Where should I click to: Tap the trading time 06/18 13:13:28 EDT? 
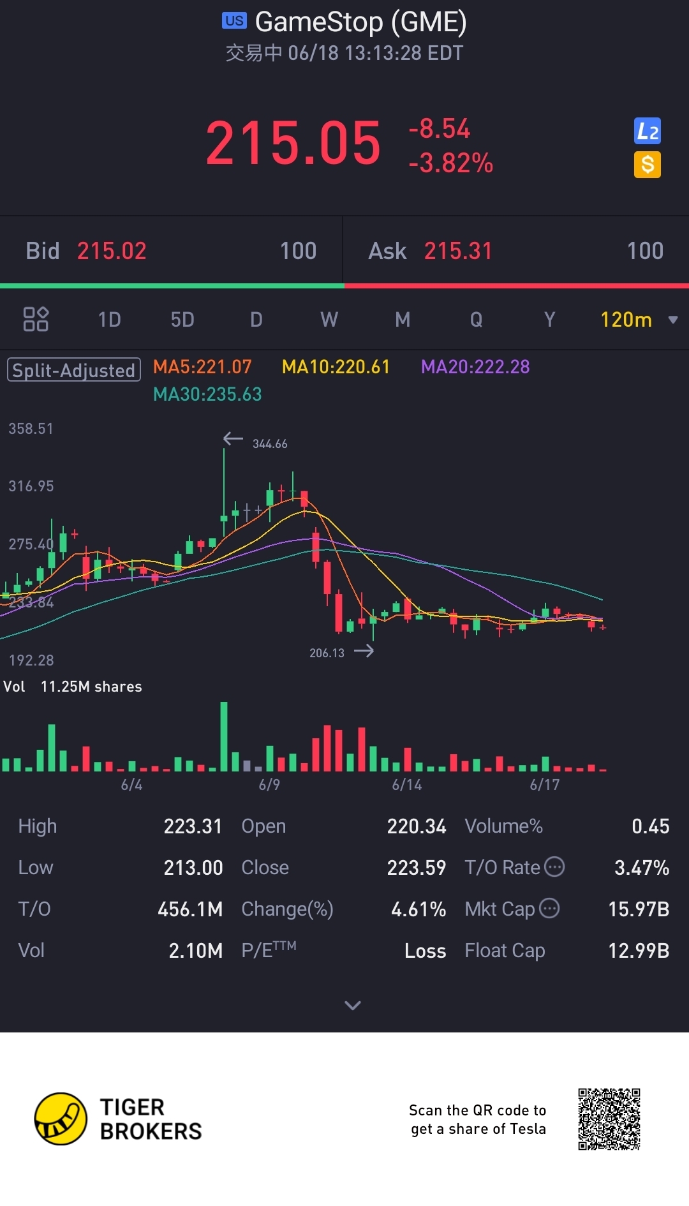[376, 53]
